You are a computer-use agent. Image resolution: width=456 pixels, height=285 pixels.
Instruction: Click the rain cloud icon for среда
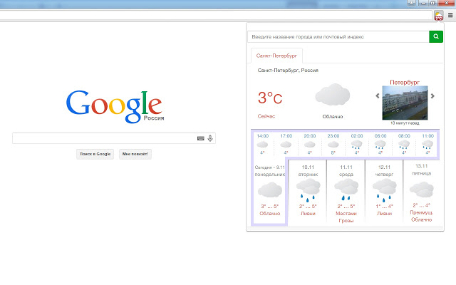coord(346,190)
